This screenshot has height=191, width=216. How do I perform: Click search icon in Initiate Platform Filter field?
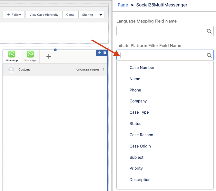pos(209,55)
